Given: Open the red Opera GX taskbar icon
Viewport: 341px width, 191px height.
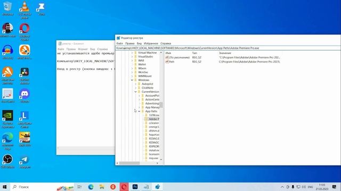Looking at the screenshot, I should (124, 187).
